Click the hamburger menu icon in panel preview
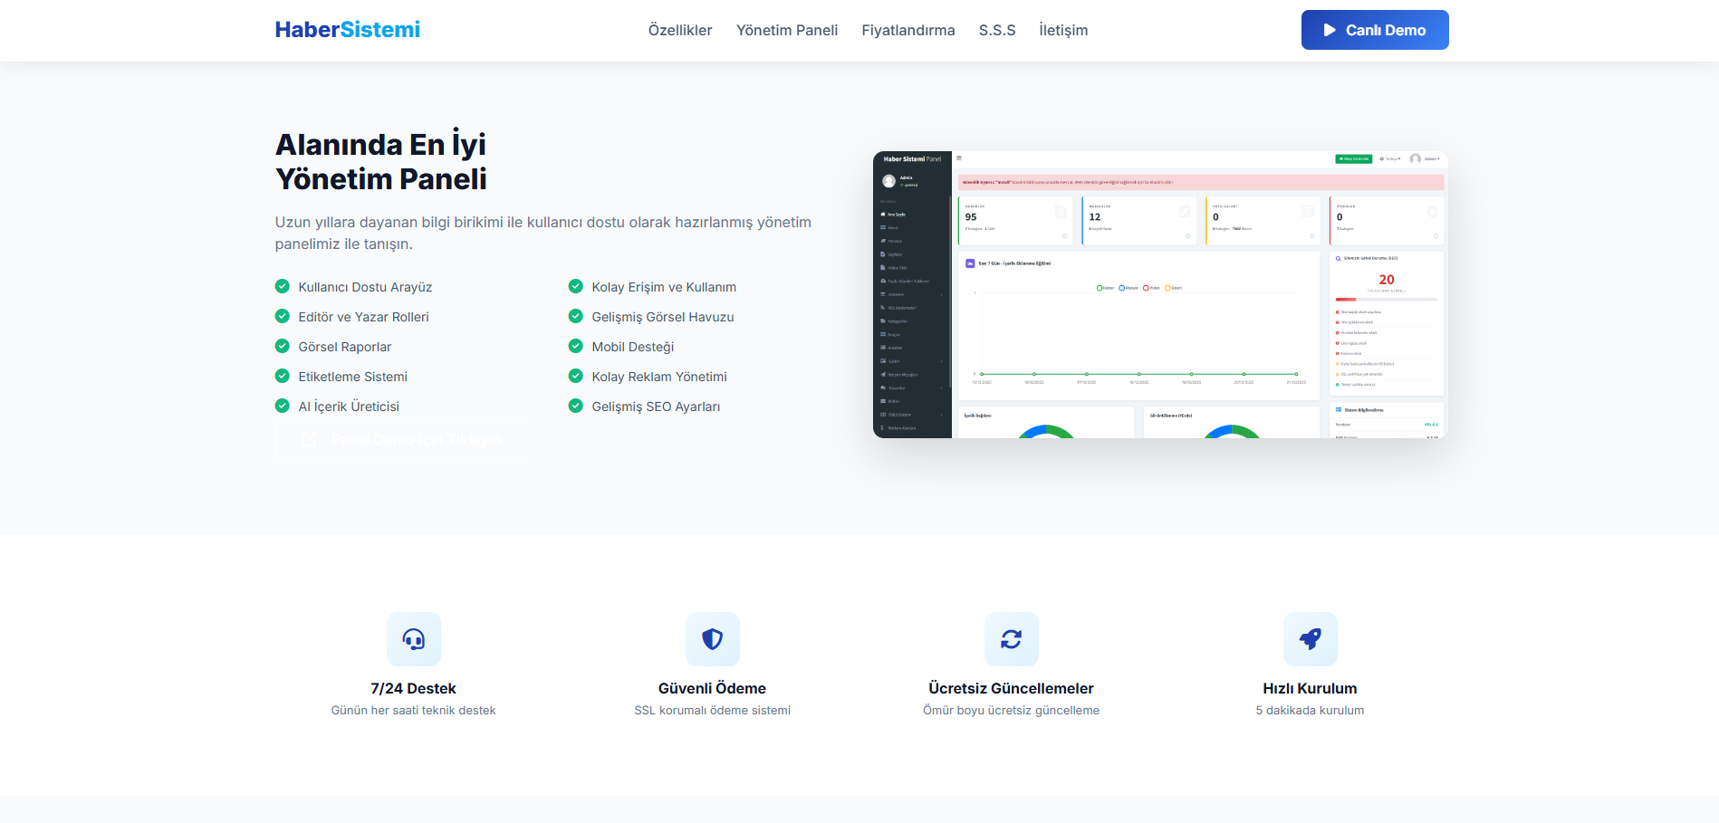Image resolution: width=1719 pixels, height=823 pixels. point(959,158)
